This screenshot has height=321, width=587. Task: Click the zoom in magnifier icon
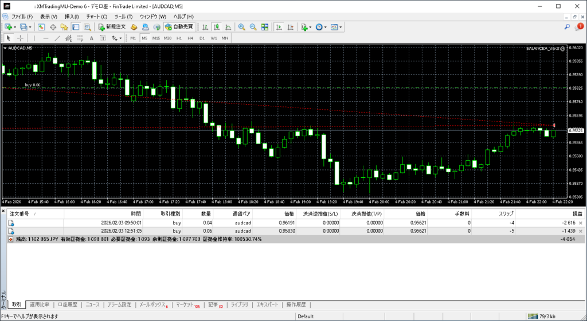241,27
